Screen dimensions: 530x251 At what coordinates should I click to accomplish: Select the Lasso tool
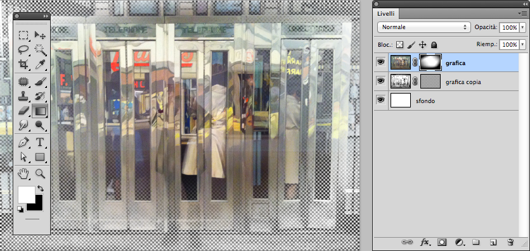click(x=23, y=49)
